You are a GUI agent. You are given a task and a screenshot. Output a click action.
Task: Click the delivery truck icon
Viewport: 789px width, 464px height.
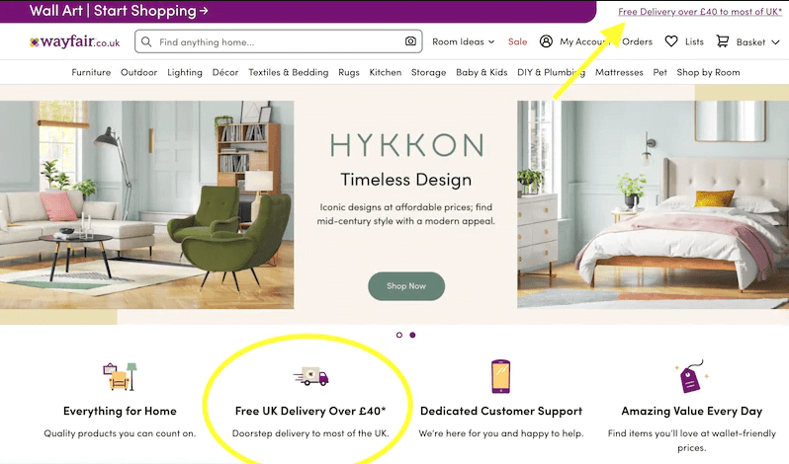310,377
